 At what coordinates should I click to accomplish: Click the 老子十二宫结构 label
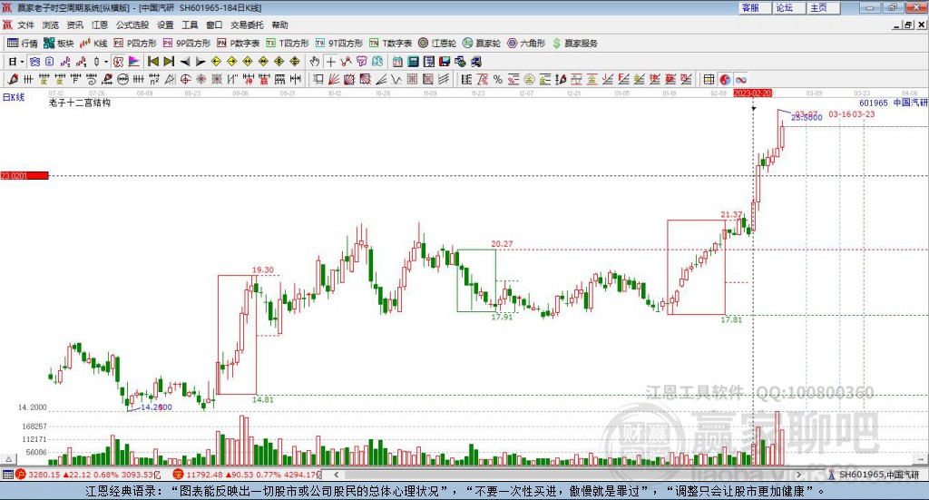click(80, 103)
